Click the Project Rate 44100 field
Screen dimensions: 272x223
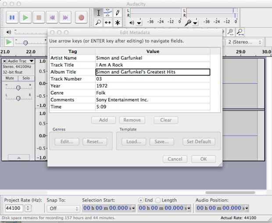tap(14, 208)
